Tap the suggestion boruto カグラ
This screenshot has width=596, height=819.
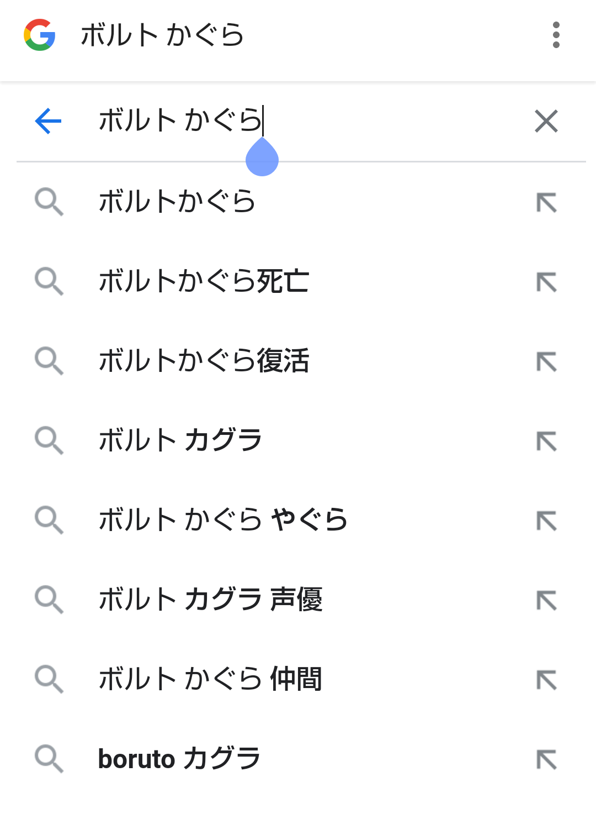(x=179, y=759)
